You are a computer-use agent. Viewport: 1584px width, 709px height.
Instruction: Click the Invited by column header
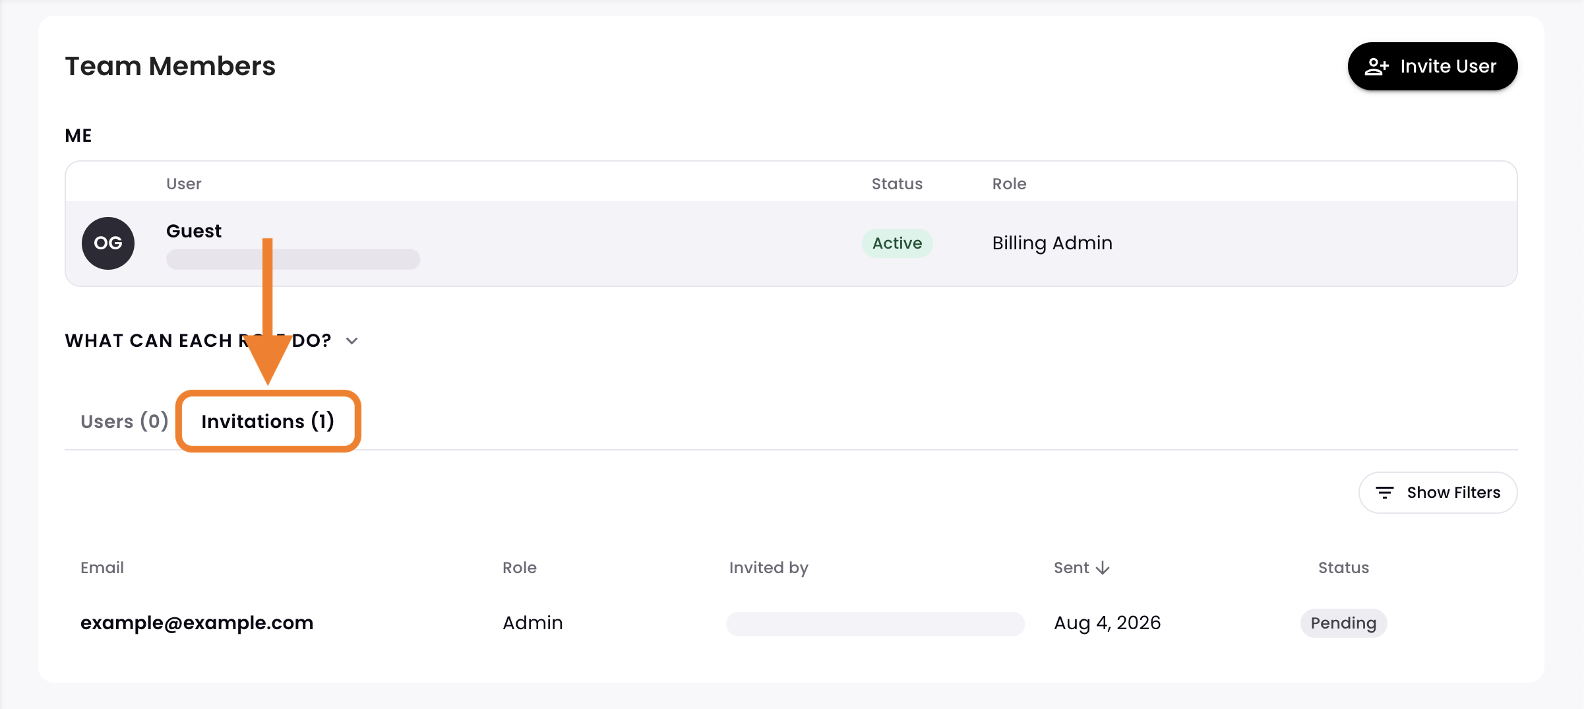769,568
